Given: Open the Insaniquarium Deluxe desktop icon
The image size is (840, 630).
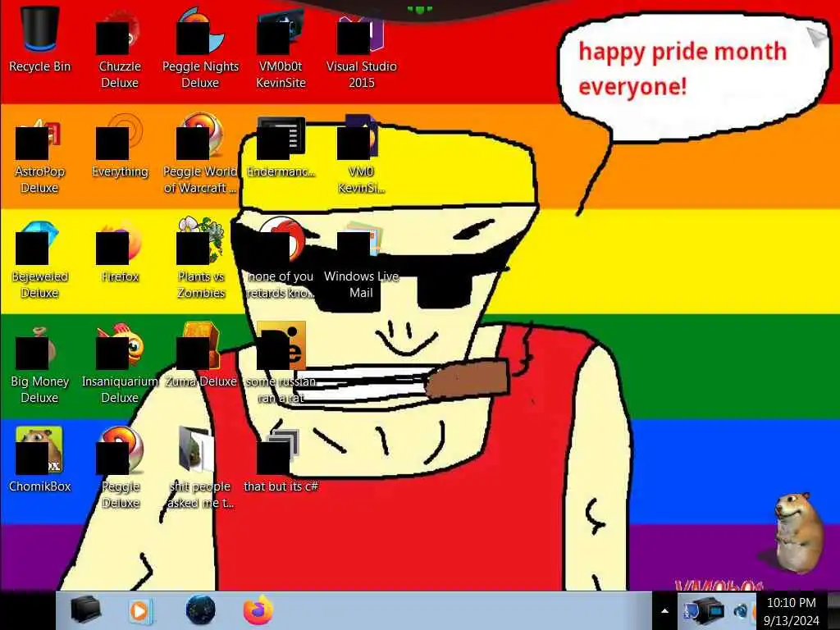Looking at the screenshot, I should point(120,364).
